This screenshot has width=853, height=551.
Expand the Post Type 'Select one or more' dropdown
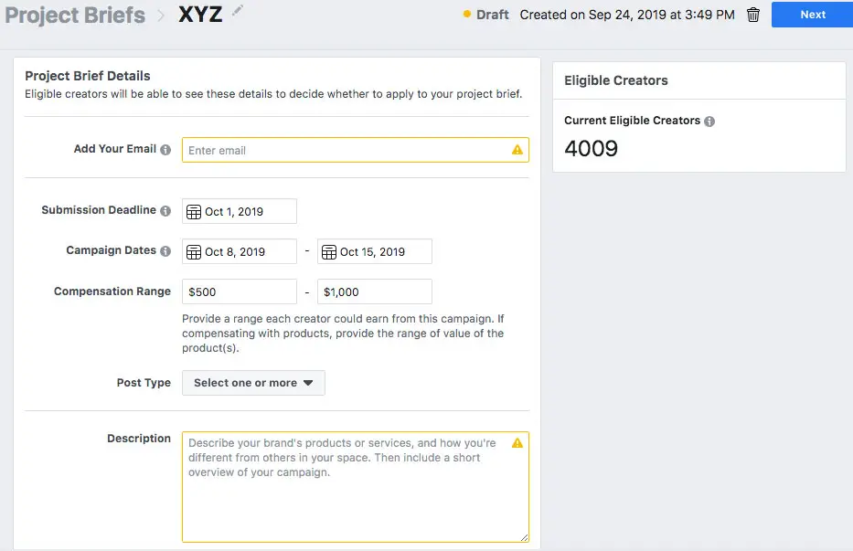[253, 383]
